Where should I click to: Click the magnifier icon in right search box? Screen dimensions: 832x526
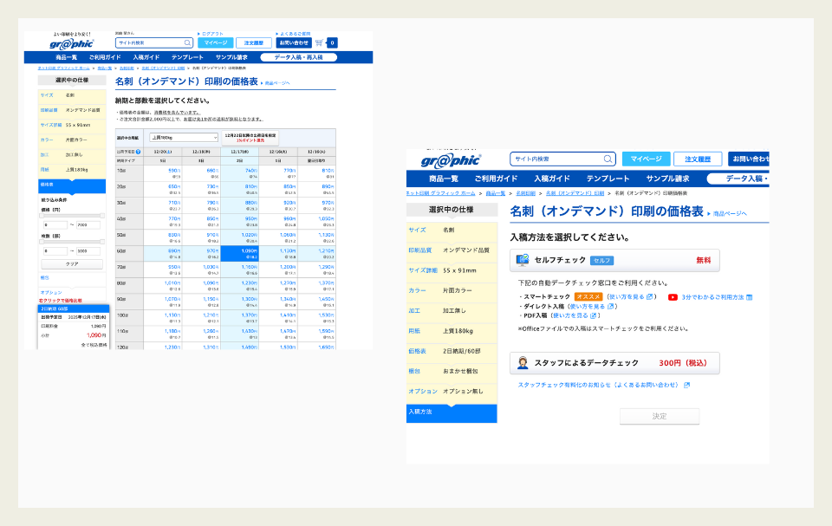608,159
